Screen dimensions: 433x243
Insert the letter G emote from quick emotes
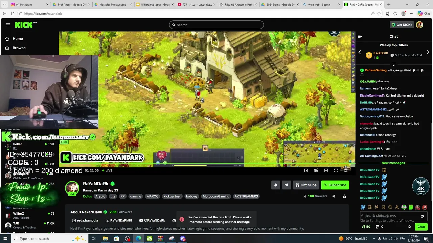370,207
